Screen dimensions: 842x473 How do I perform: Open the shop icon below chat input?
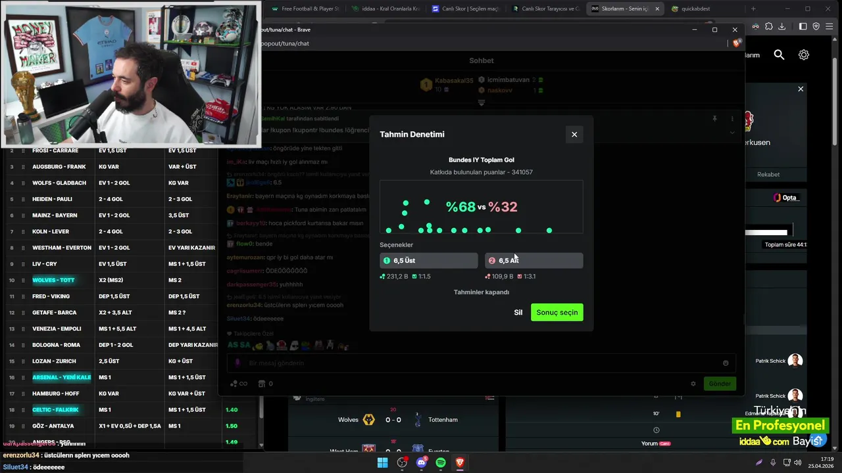pos(262,384)
